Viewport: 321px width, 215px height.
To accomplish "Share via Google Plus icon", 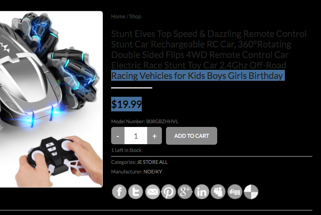I will pyautogui.click(x=185, y=192).
